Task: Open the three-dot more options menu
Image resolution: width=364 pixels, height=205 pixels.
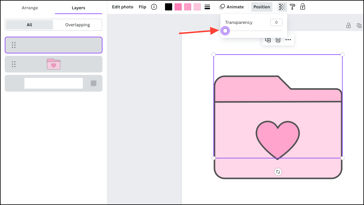Action: tap(288, 40)
